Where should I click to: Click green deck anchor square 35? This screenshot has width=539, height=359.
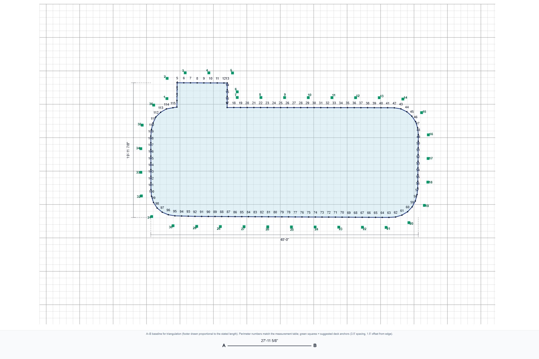pos(142,125)
